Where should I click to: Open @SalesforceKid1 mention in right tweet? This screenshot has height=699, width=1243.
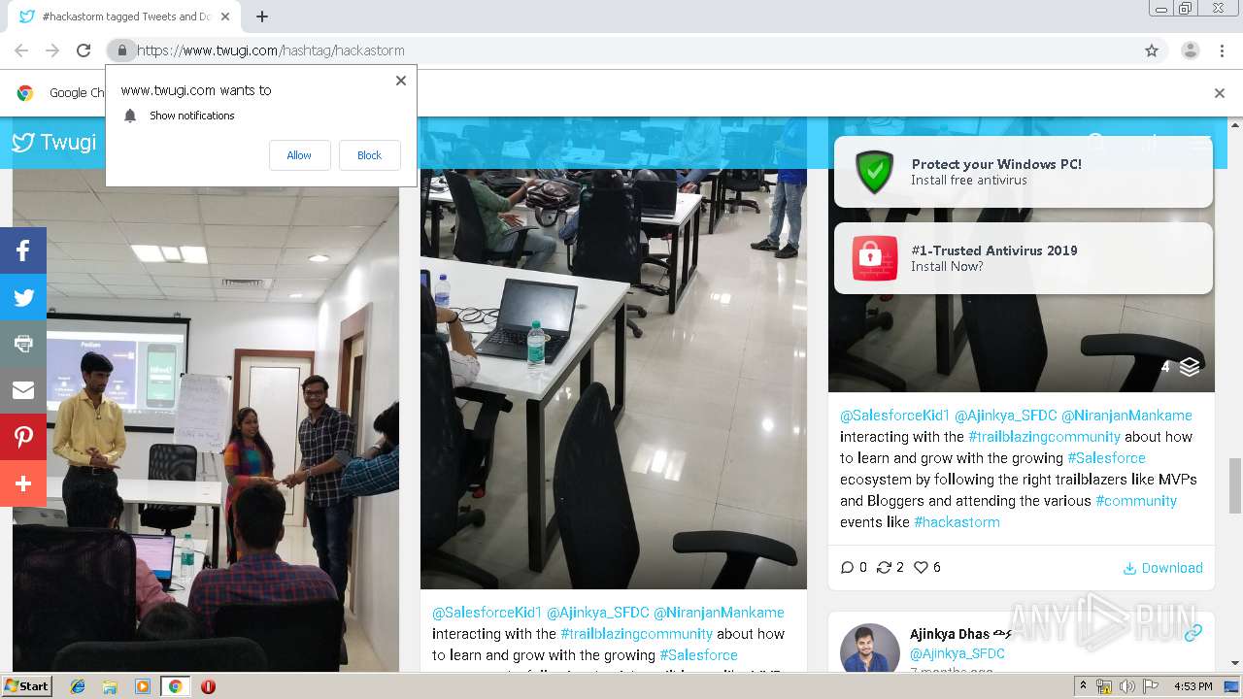coord(894,416)
